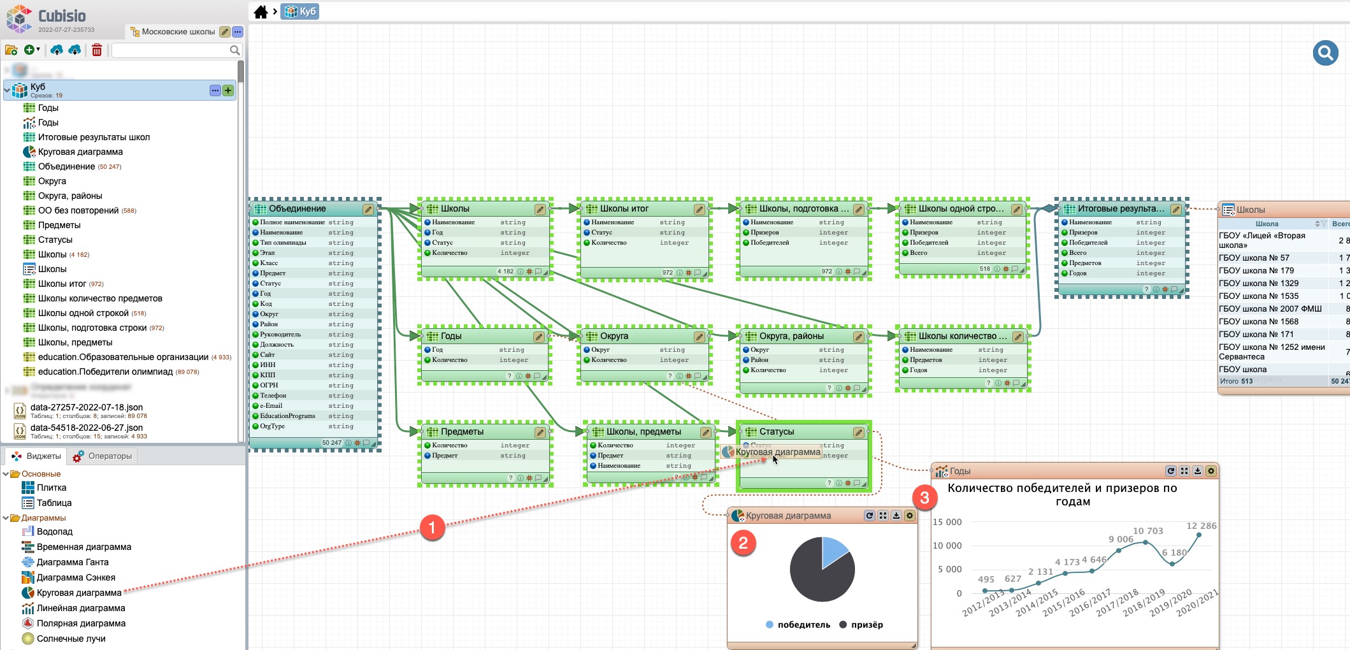Toggle the победитель legend item in pie chart
This screenshot has height=650, width=1350.
pos(798,625)
